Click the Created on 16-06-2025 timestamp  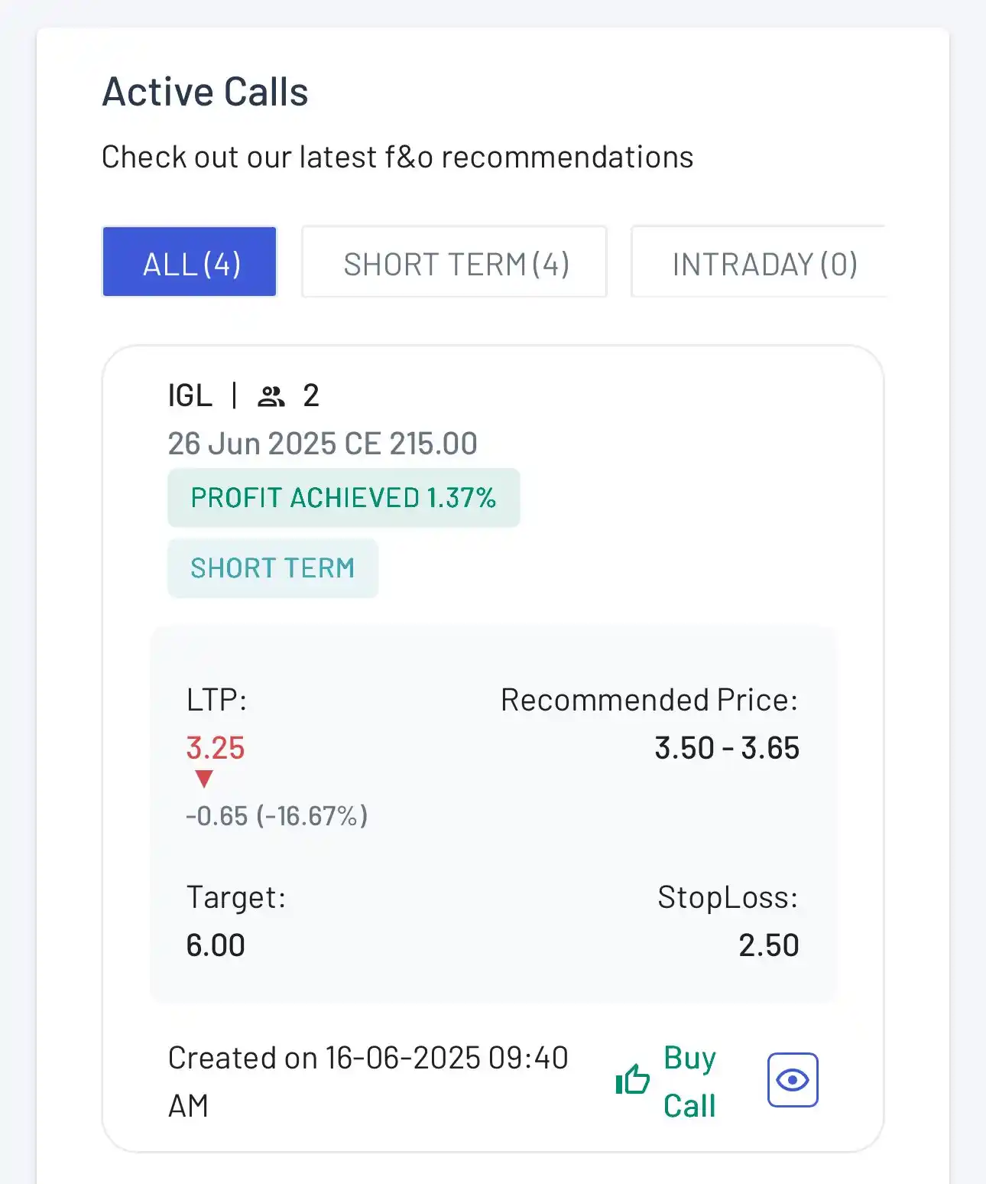368,1082
